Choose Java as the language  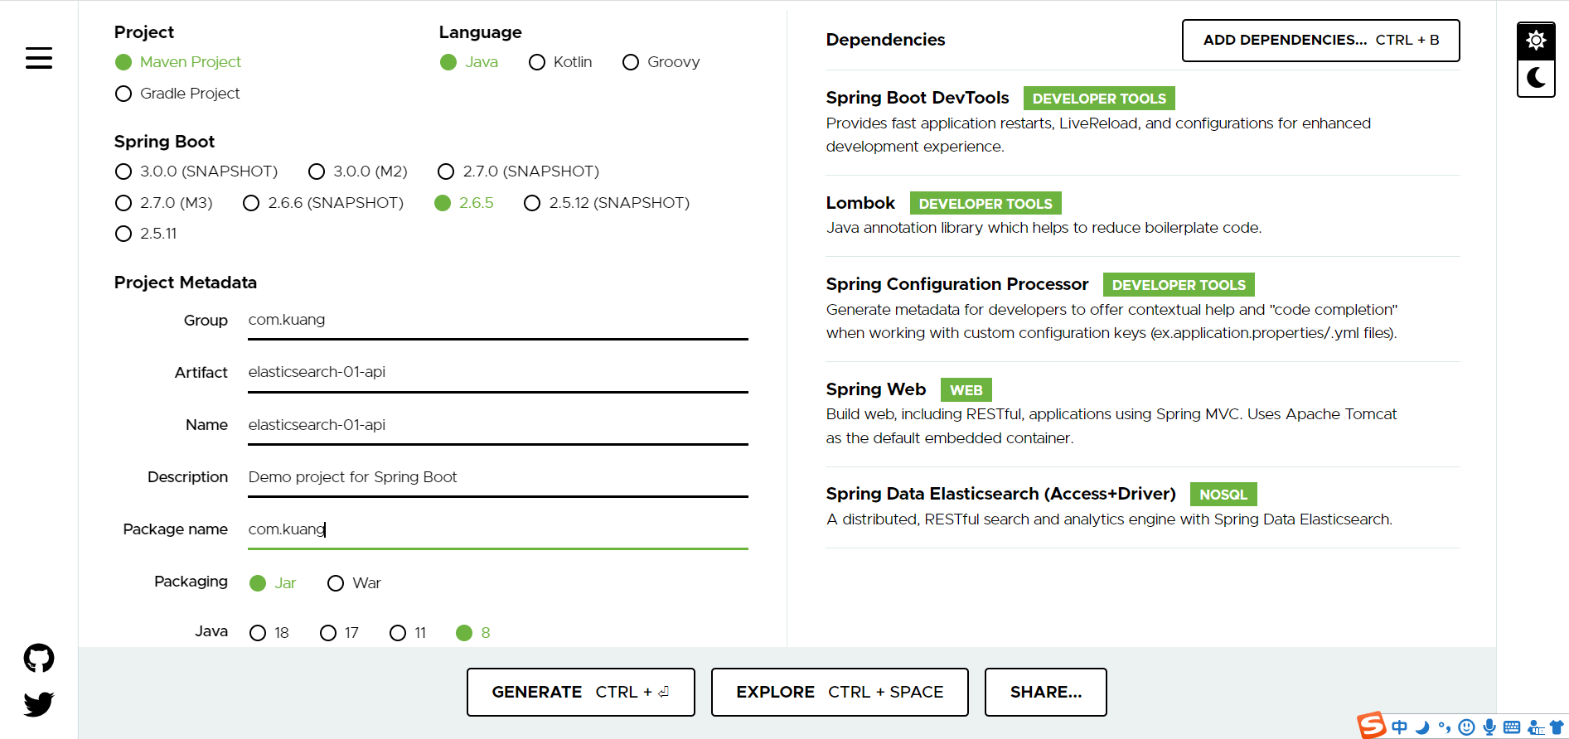[469, 62]
